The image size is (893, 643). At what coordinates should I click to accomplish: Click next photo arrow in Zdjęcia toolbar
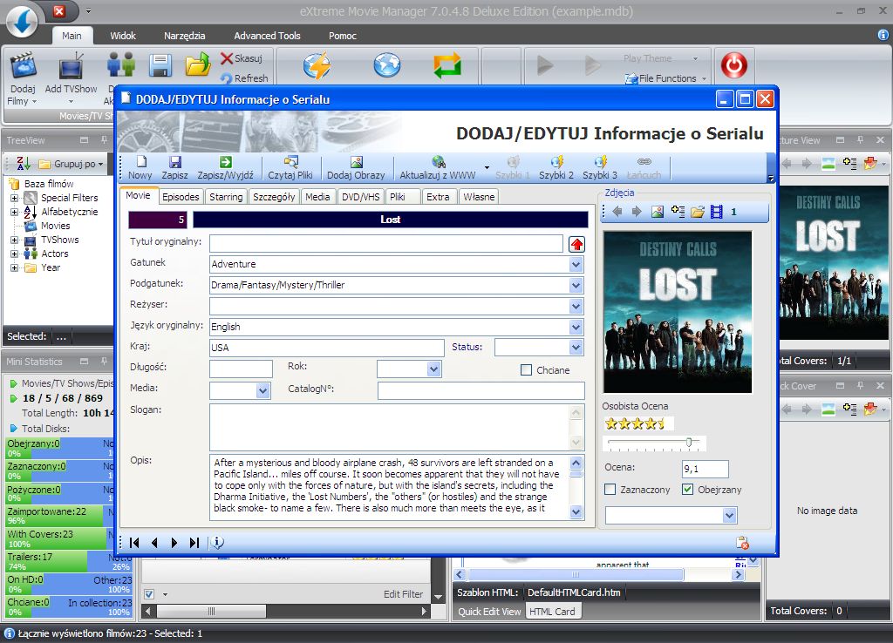pyautogui.click(x=637, y=212)
